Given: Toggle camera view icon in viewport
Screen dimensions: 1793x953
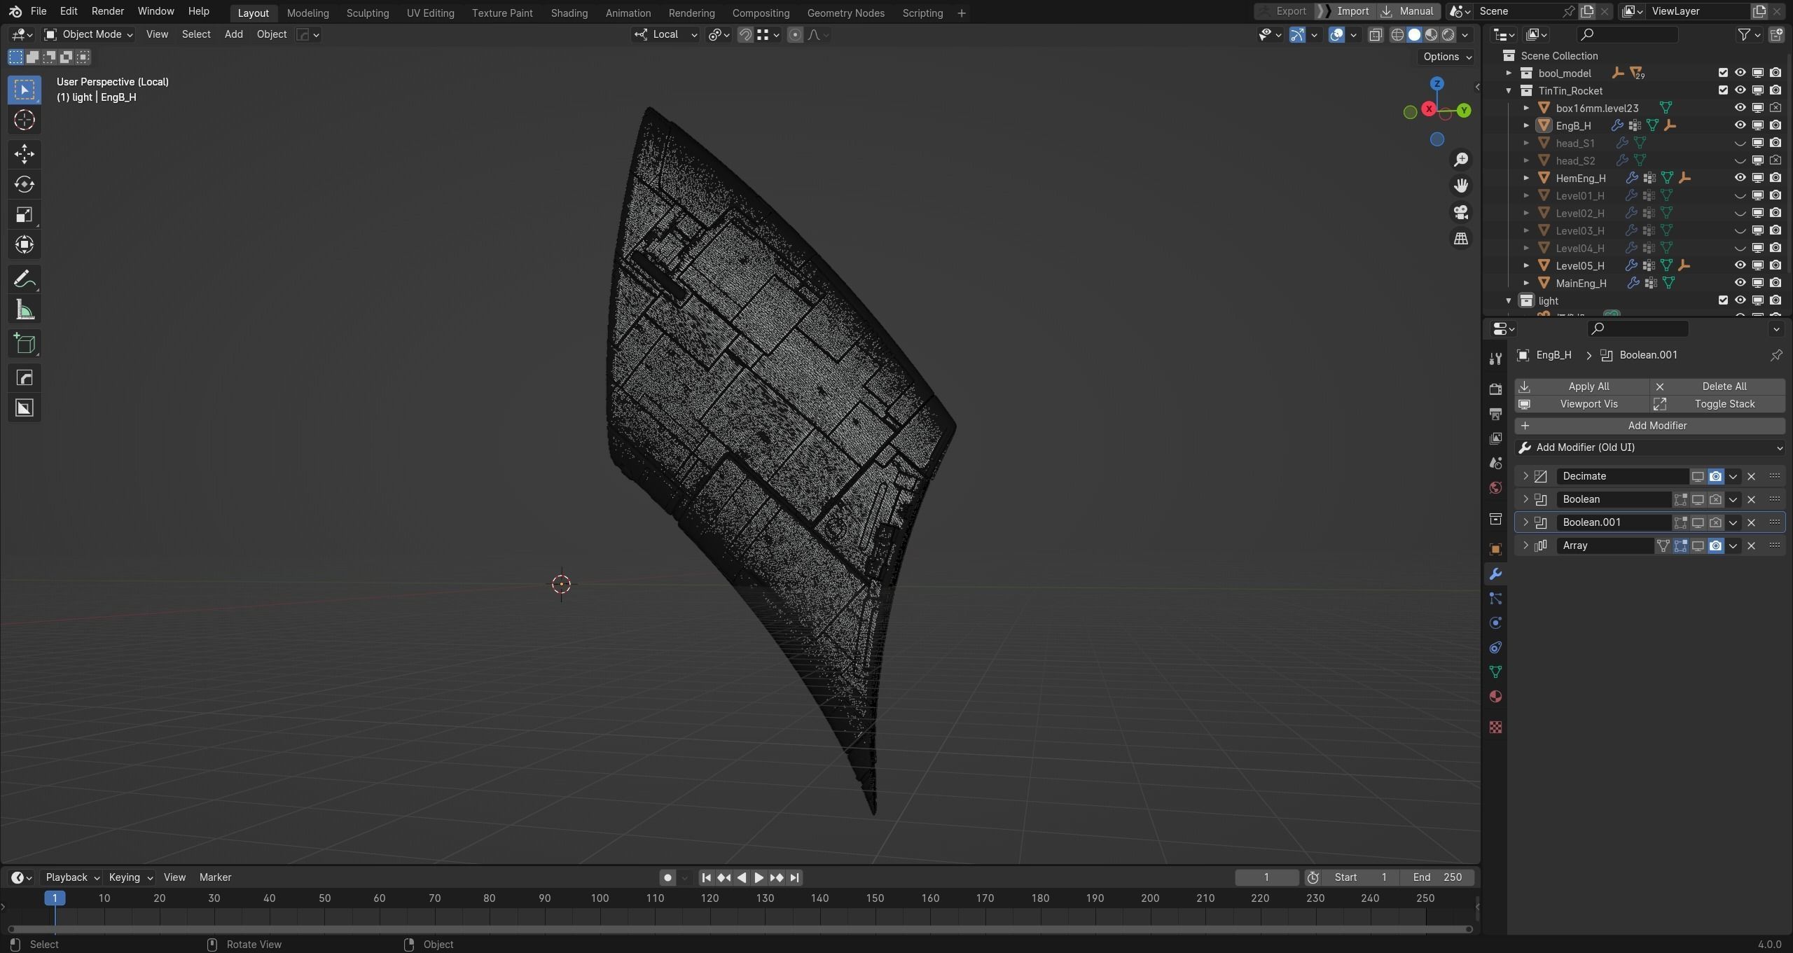Looking at the screenshot, I should (1460, 212).
